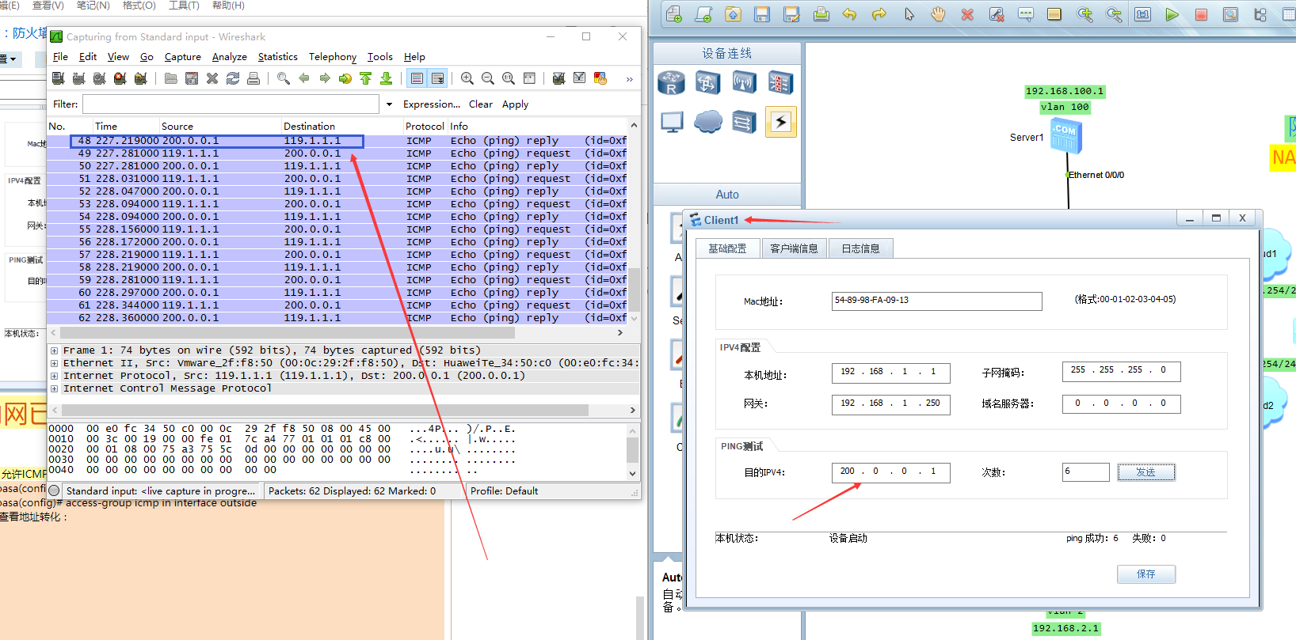1296x640 pixels.
Task: Switch to 日志信息 tab in Client1
Action: click(861, 248)
